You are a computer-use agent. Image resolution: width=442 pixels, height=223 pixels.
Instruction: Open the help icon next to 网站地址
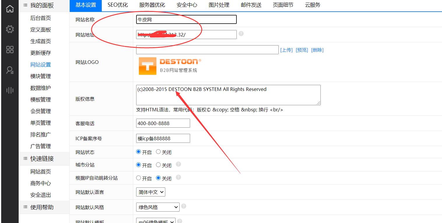click(241, 34)
